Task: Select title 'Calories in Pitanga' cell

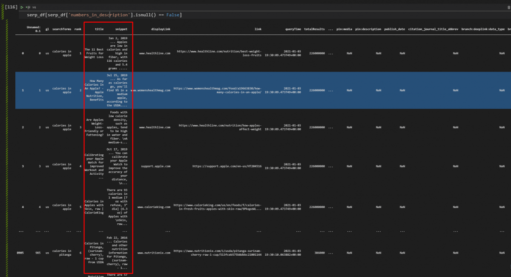Action: tap(94, 253)
